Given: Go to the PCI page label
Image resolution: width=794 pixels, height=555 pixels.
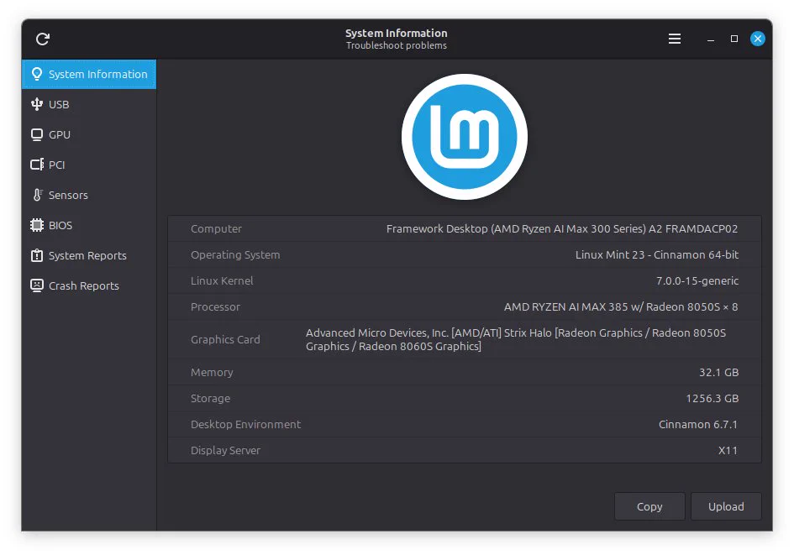Looking at the screenshot, I should [x=57, y=165].
